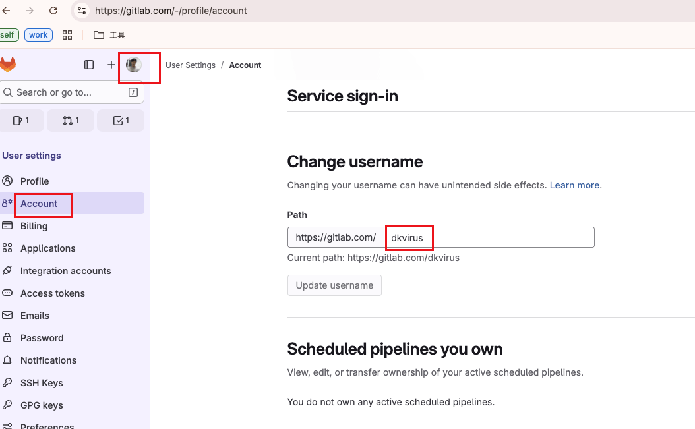Click the Applications sidebar icon
695x429 pixels.
[x=7, y=248]
